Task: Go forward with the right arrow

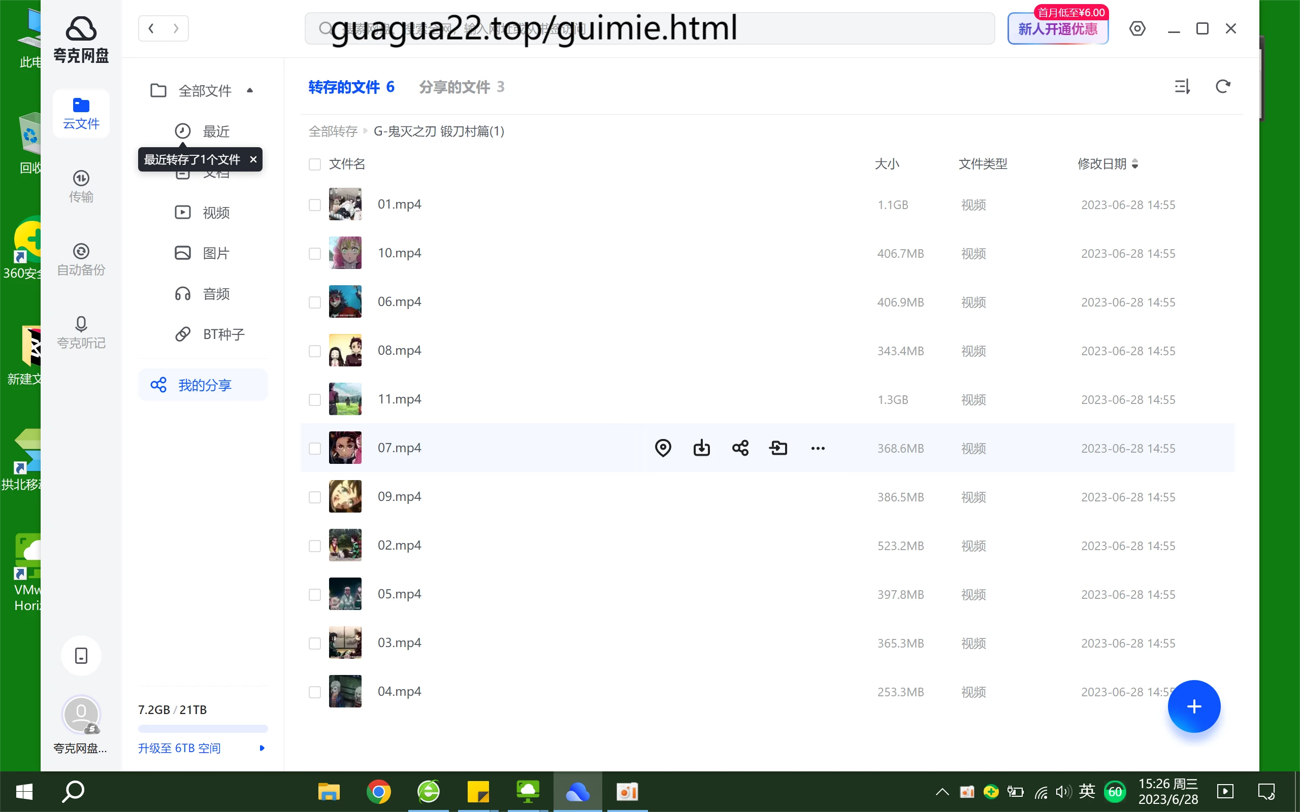Action: pos(176,28)
